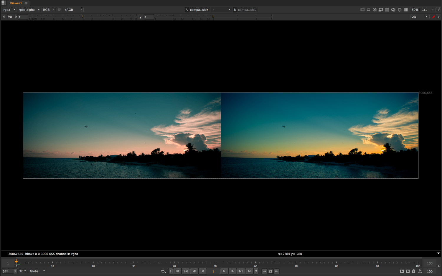Go to next keyframe
Image resolution: width=442 pixels, height=276 pixels.
[241, 271]
